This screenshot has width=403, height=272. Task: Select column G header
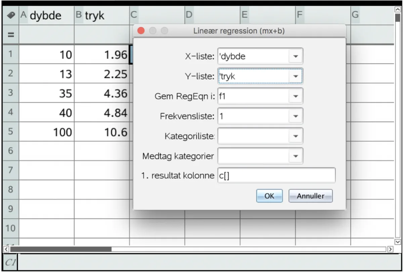click(372, 15)
